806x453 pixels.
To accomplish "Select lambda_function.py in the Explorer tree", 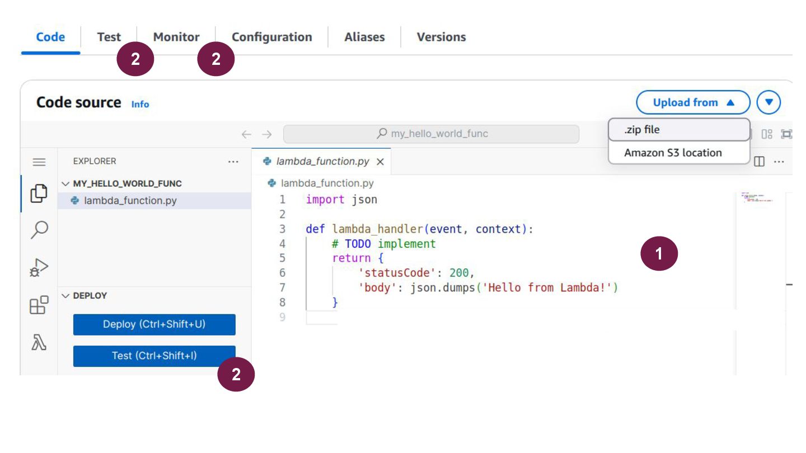I will click(x=154, y=201).
